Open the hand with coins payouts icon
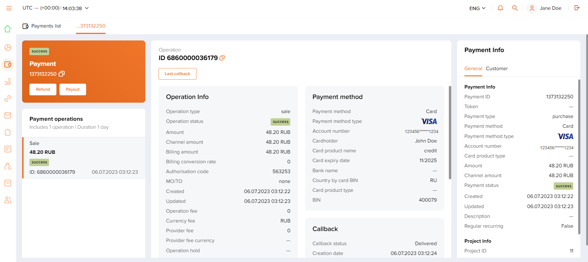 click(x=8, y=82)
